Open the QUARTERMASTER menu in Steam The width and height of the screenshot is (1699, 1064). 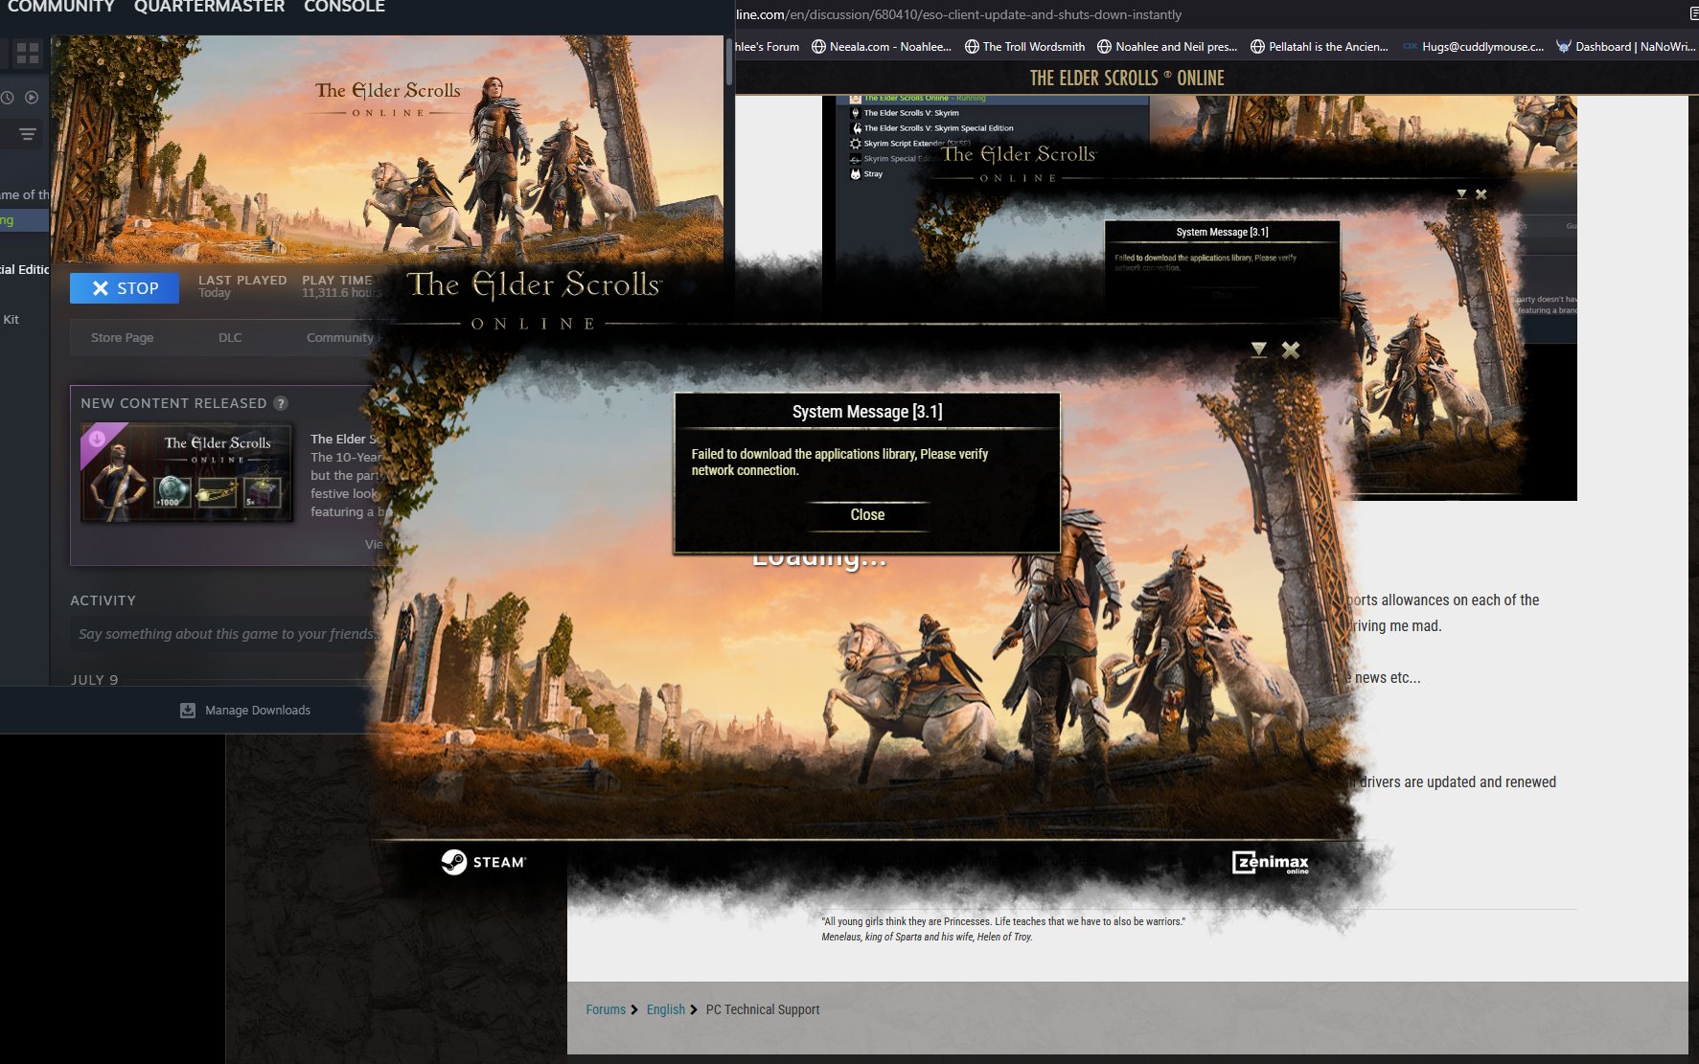[x=209, y=7]
